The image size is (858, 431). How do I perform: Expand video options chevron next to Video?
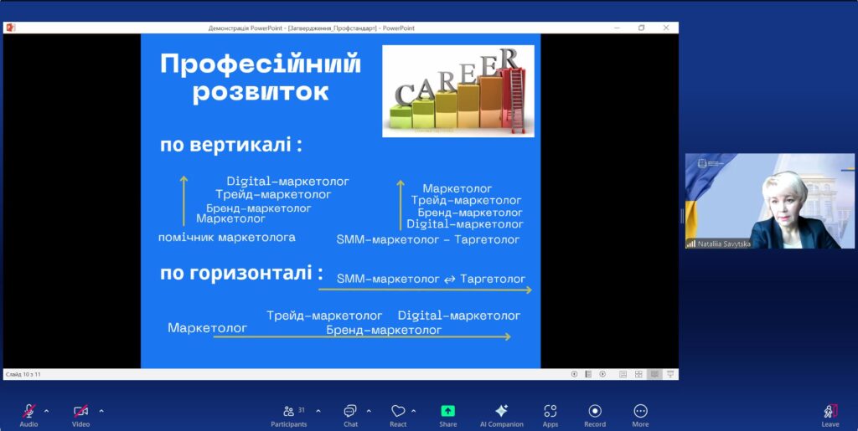click(101, 411)
